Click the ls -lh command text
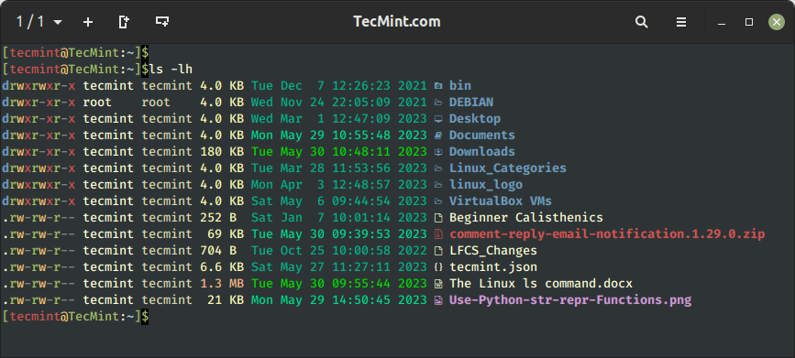The width and height of the screenshot is (795, 358). (x=171, y=69)
